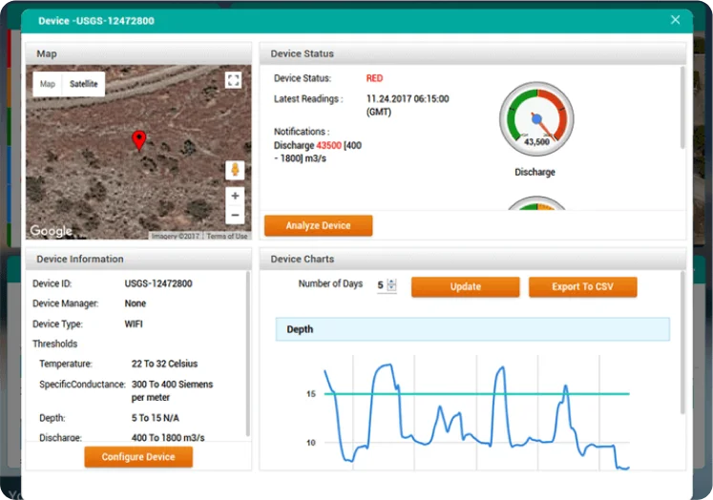Image resolution: width=713 pixels, height=500 pixels.
Task: Click the Google logo on map
Action: [x=51, y=231]
